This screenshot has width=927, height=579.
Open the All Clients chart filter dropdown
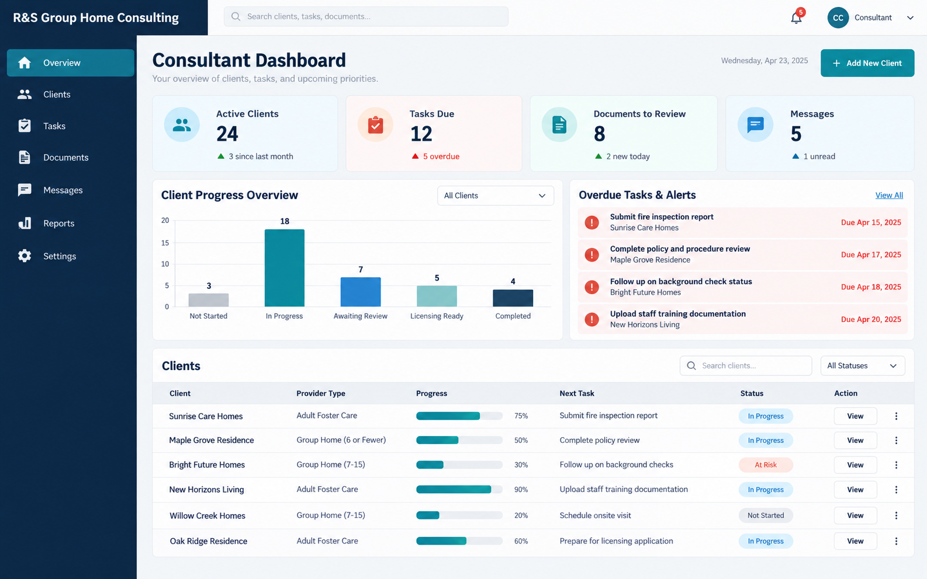[x=495, y=196]
